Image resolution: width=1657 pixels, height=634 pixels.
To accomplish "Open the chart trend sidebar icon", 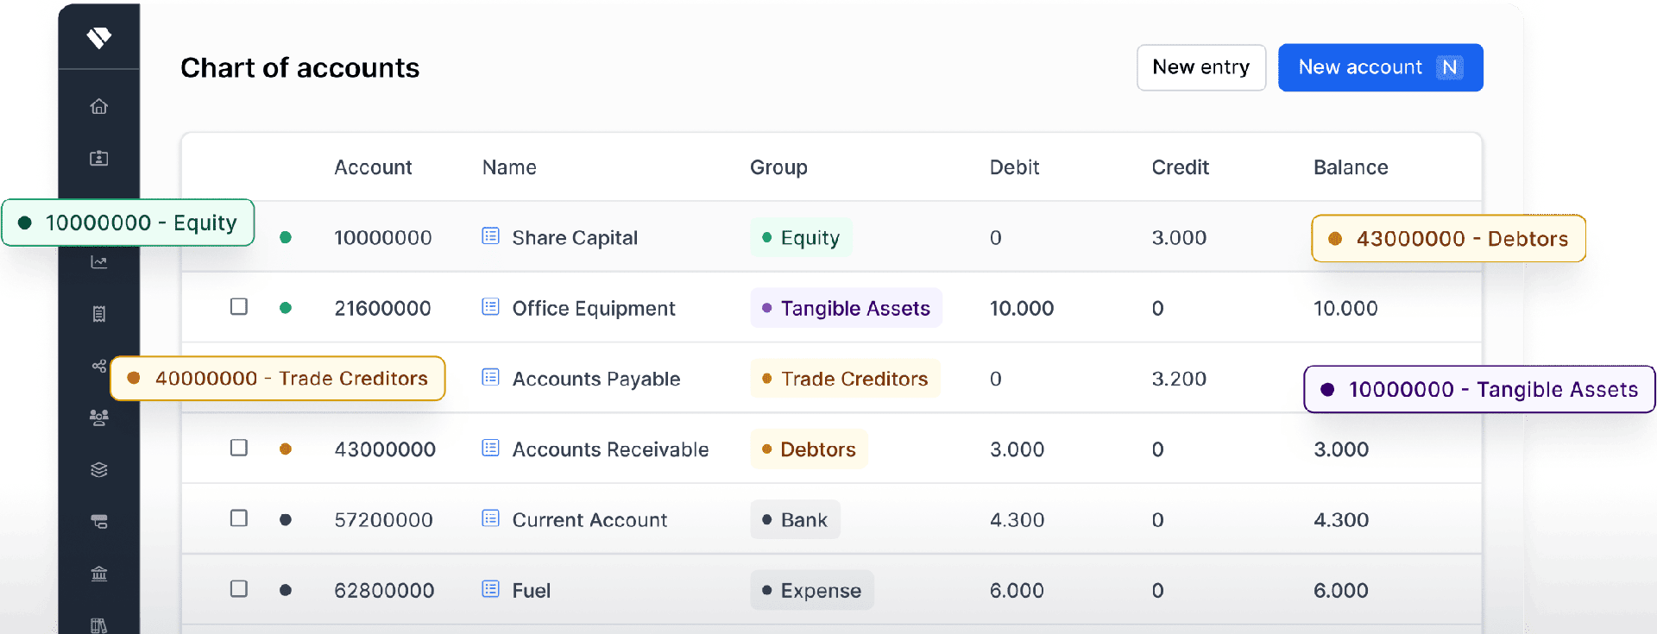I will 99,262.
